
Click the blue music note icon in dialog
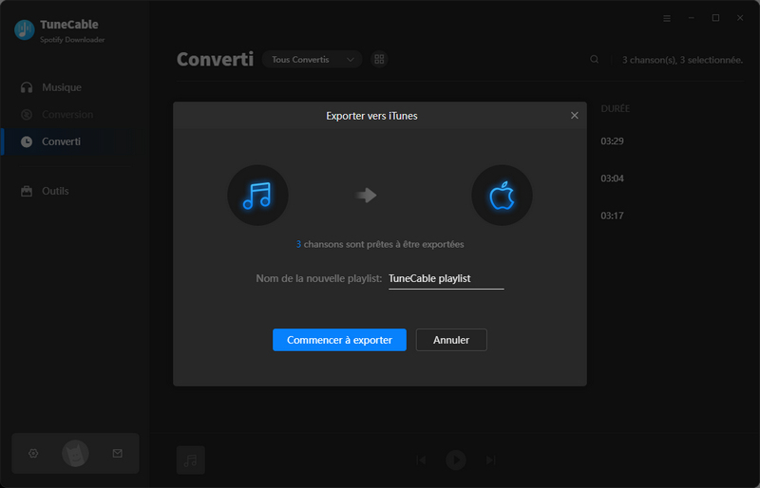coord(257,196)
